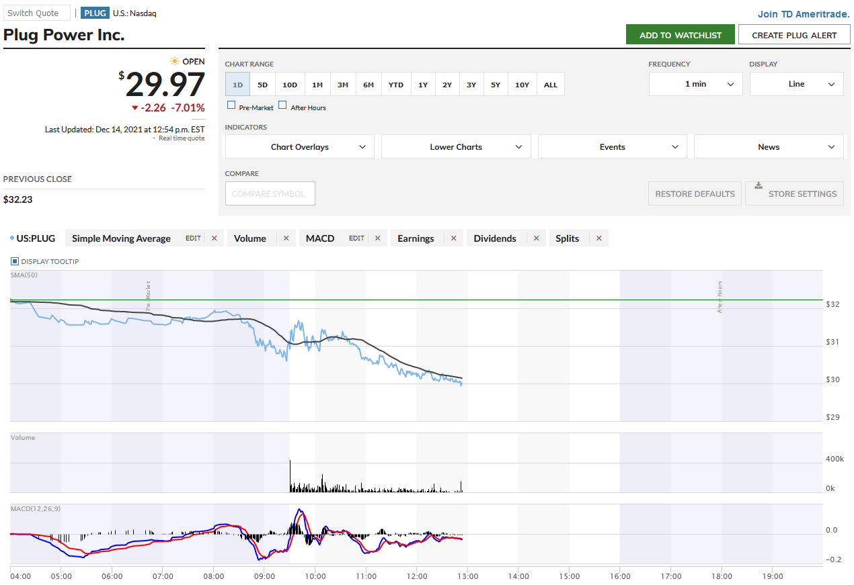Select the 5Y chart range
Viewport: 854px width, 585px height.
[496, 85]
